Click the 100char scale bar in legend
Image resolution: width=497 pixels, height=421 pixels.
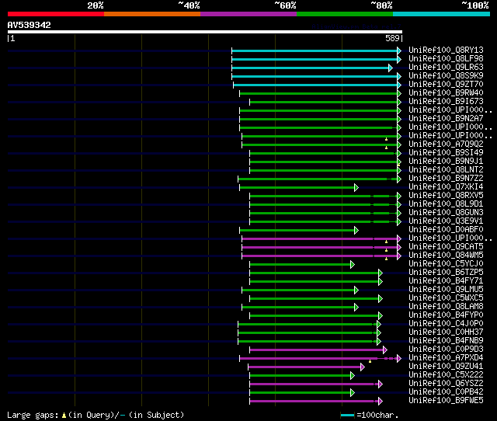347,415
